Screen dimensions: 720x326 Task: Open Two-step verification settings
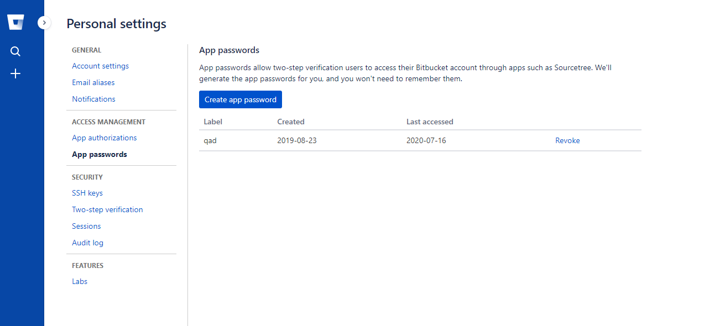point(107,209)
